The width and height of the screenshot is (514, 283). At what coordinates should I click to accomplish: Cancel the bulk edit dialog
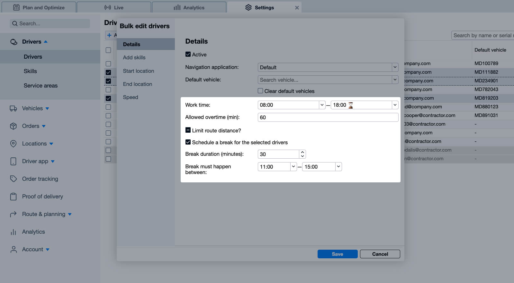380,254
